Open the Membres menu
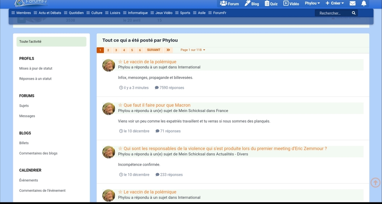The height and width of the screenshot is (204, 382). (x=21, y=13)
